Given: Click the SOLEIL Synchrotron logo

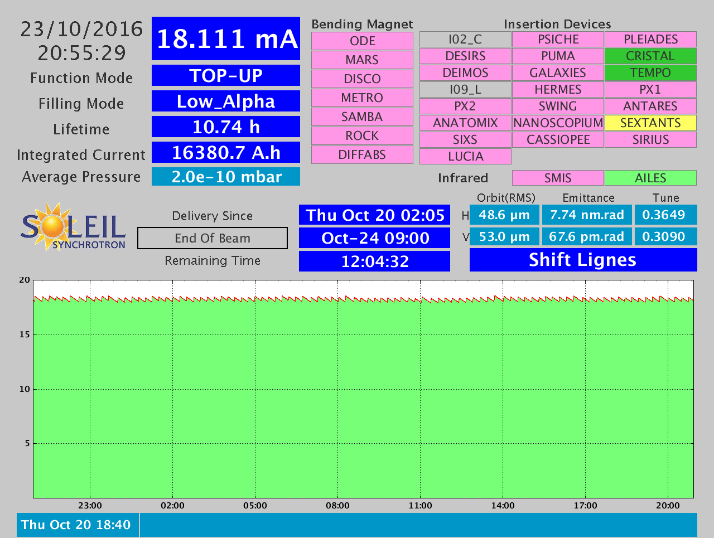Looking at the screenshot, I should [73, 226].
